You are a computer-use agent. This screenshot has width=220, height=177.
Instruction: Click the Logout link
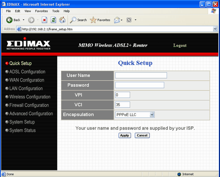tap(180, 45)
